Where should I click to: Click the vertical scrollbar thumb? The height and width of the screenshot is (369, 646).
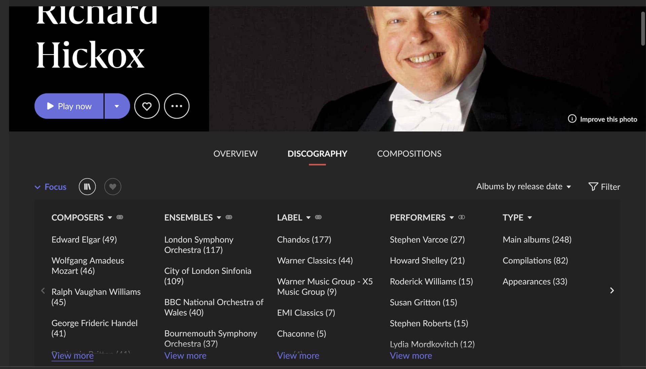[x=643, y=29]
